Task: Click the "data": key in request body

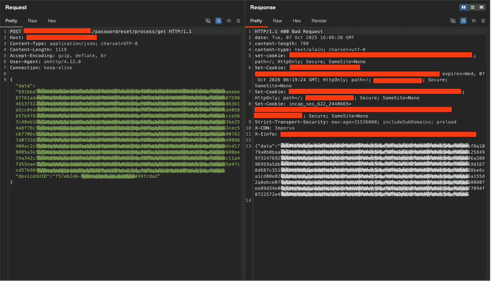Action: [x=25, y=86]
